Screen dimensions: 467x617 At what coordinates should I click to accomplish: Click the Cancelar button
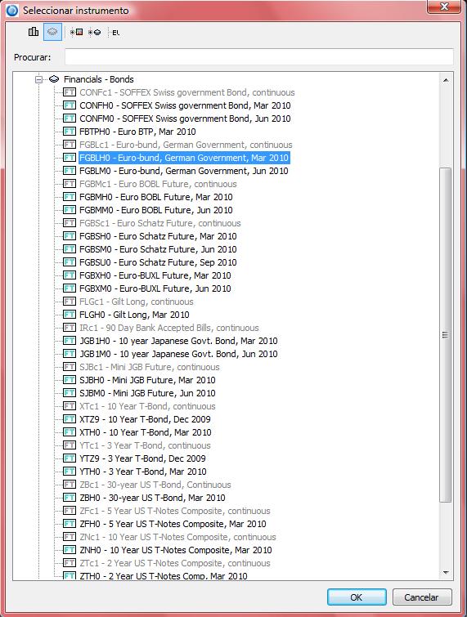[x=422, y=597]
